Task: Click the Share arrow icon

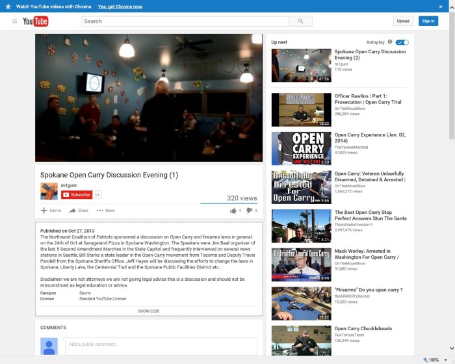Action: 73,211
